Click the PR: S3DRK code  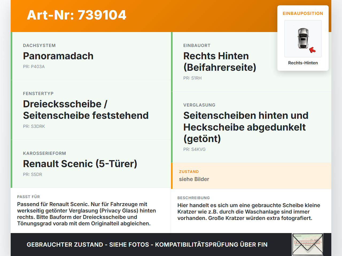[x=34, y=127]
